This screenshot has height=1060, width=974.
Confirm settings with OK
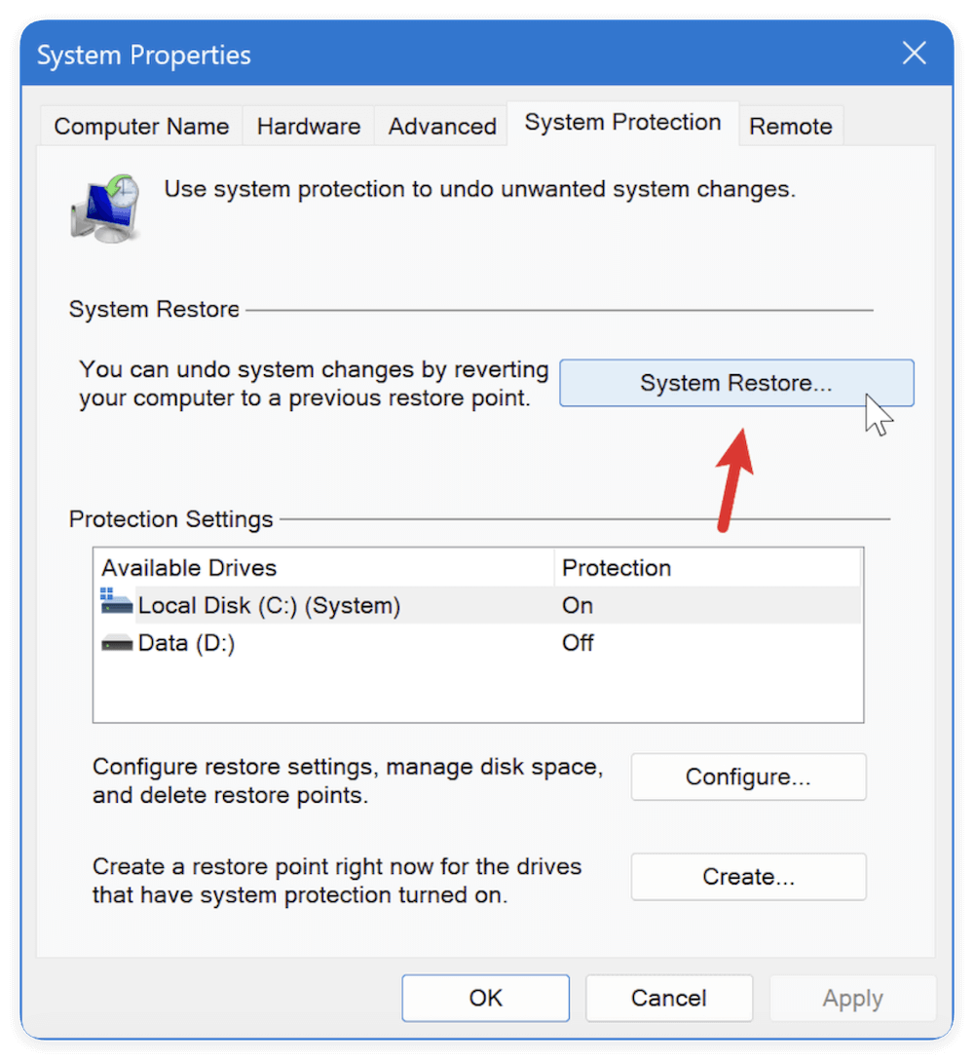(x=485, y=998)
